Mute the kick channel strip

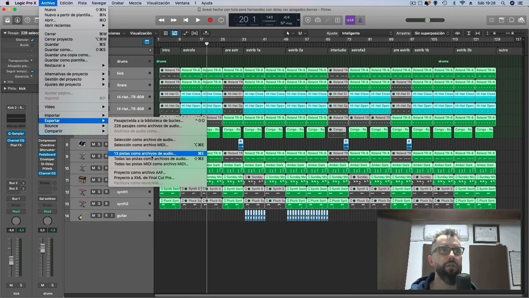pos(11,285)
